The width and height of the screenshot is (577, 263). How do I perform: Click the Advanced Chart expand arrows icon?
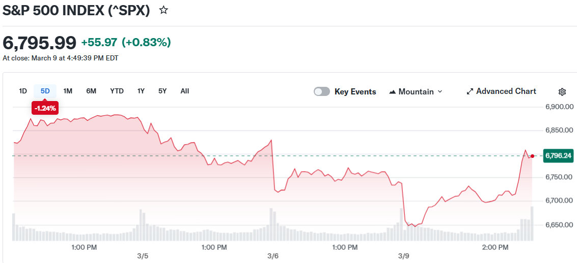470,91
